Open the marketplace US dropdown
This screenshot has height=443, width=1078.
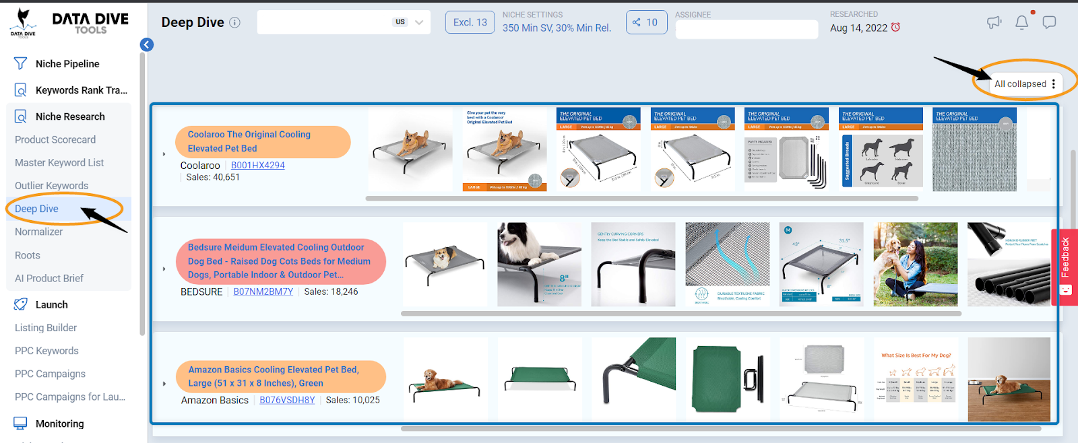coord(409,22)
